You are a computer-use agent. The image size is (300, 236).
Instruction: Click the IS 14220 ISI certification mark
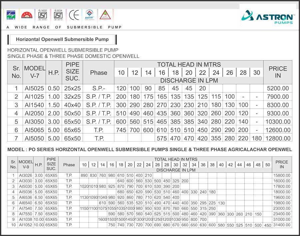pos(42,15)
